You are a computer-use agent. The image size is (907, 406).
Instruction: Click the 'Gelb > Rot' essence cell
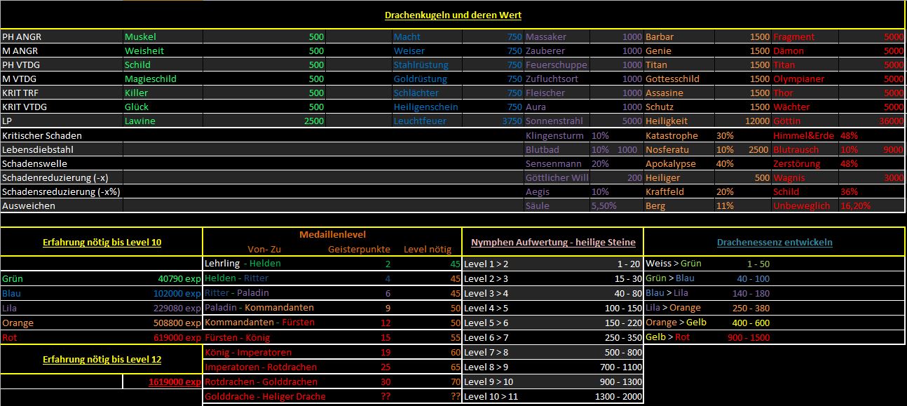(x=668, y=337)
